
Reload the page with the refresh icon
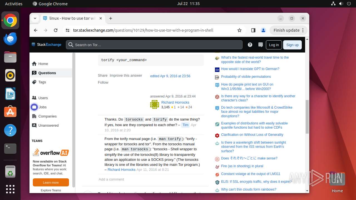(x=56, y=30)
